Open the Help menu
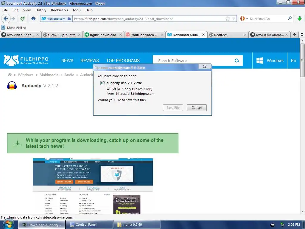Viewport: 305px width, 229px height. (x=89, y=10)
